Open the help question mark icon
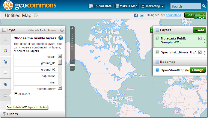Viewport: 208px width, 118px height. (61, 38)
